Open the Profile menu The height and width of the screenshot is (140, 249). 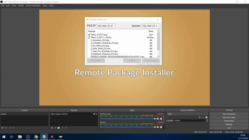point(21,5)
